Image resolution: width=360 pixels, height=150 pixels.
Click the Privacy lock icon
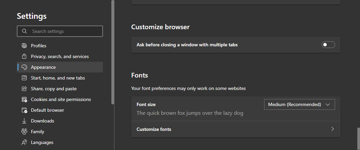tap(24, 56)
